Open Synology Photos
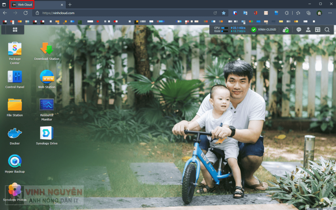 (x=15, y=190)
